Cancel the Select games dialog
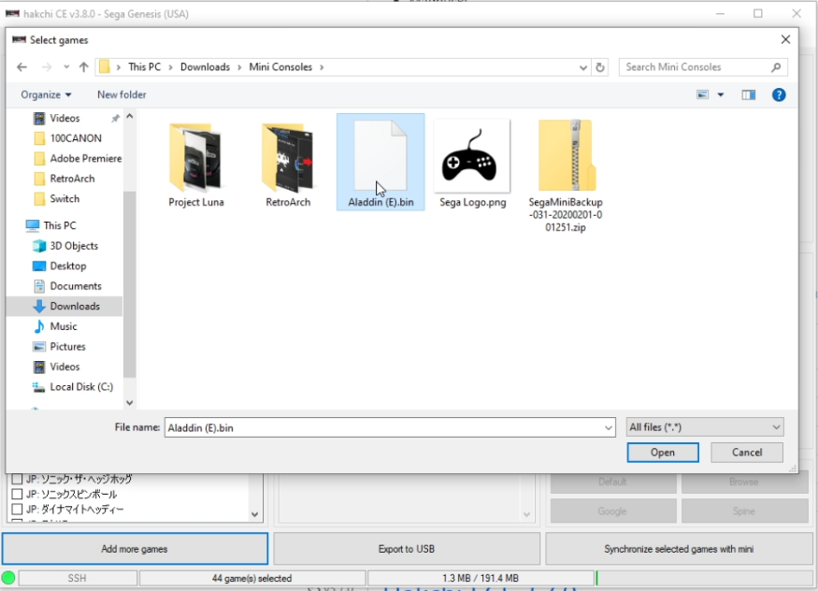818x591 pixels. tap(747, 453)
